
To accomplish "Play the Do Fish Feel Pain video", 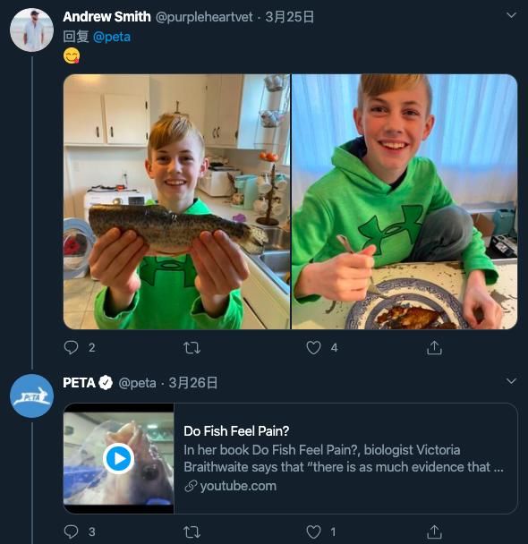I will (x=119, y=458).
